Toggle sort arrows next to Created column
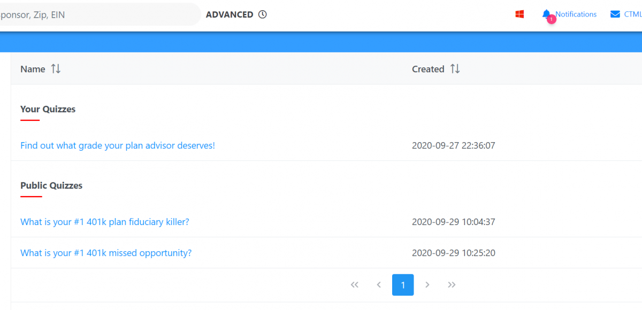Image resolution: width=642 pixels, height=310 pixels. click(455, 69)
